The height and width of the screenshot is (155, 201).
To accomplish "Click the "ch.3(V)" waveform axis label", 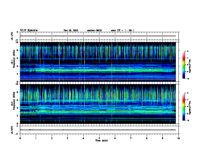I will 12,130.
